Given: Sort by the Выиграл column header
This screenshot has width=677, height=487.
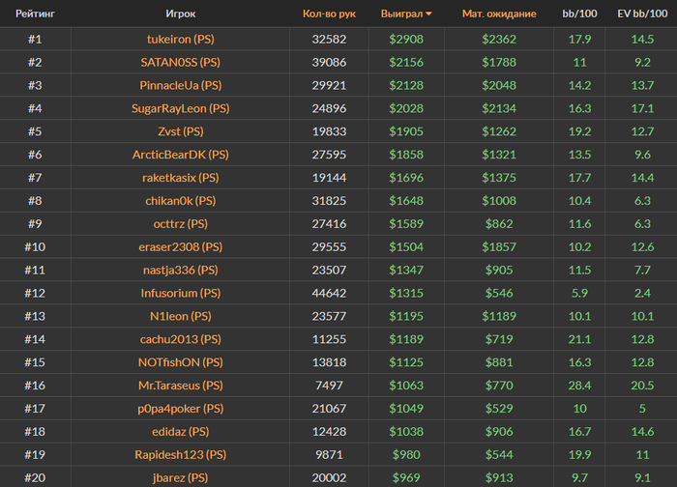Looking at the screenshot, I should (x=405, y=14).
